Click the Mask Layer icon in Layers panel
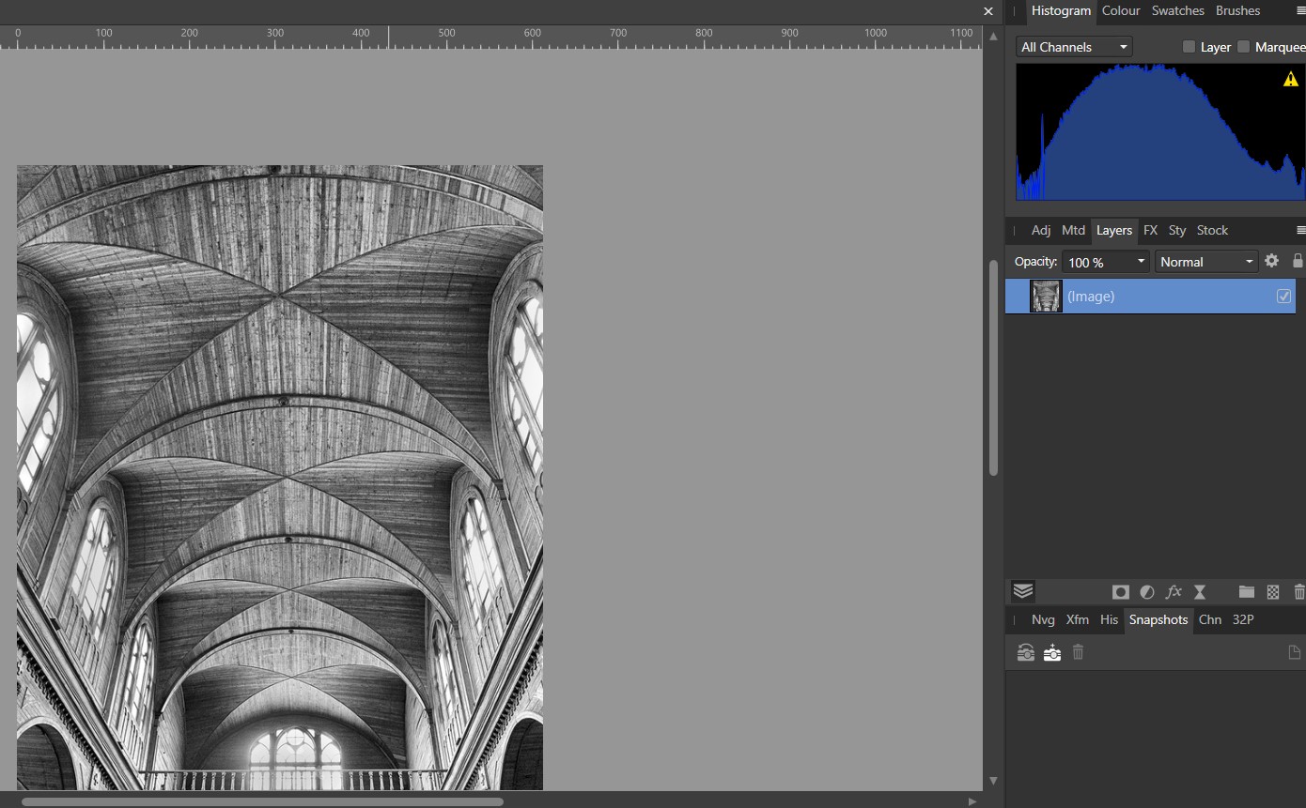The width and height of the screenshot is (1306, 808). pos(1120,592)
